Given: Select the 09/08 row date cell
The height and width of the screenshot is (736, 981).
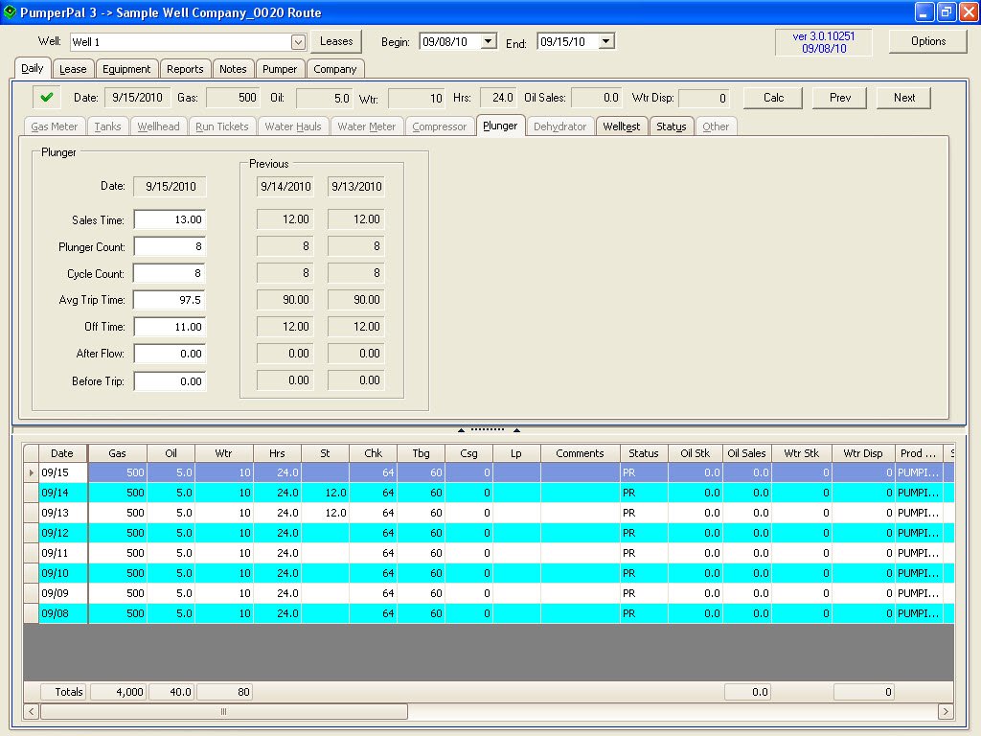Looking at the screenshot, I should (x=62, y=613).
